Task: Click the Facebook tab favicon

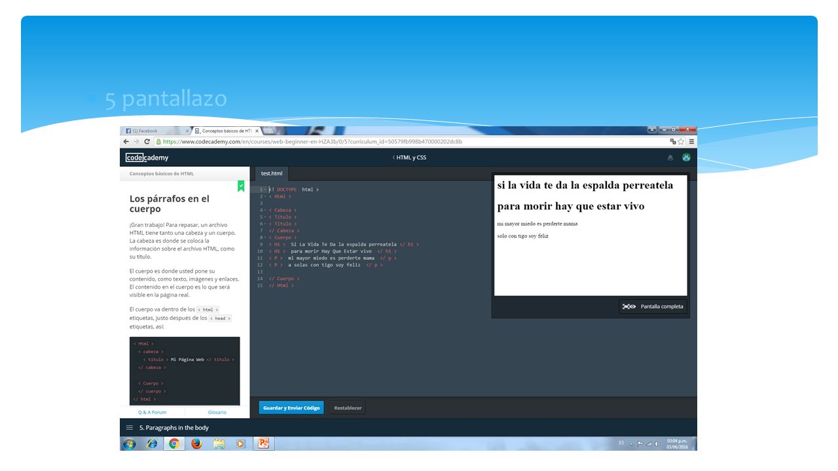Action: point(128,131)
